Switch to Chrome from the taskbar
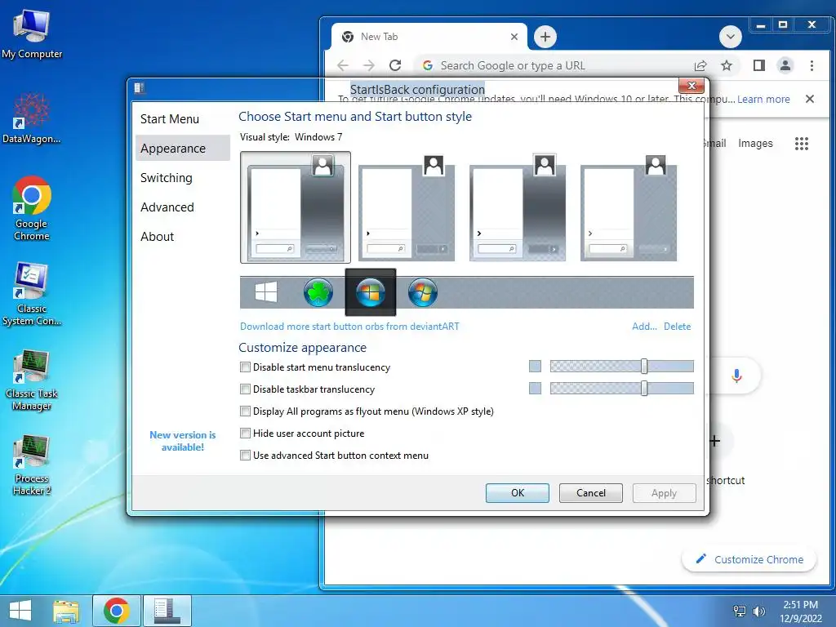The height and width of the screenshot is (627, 836). point(117,611)
